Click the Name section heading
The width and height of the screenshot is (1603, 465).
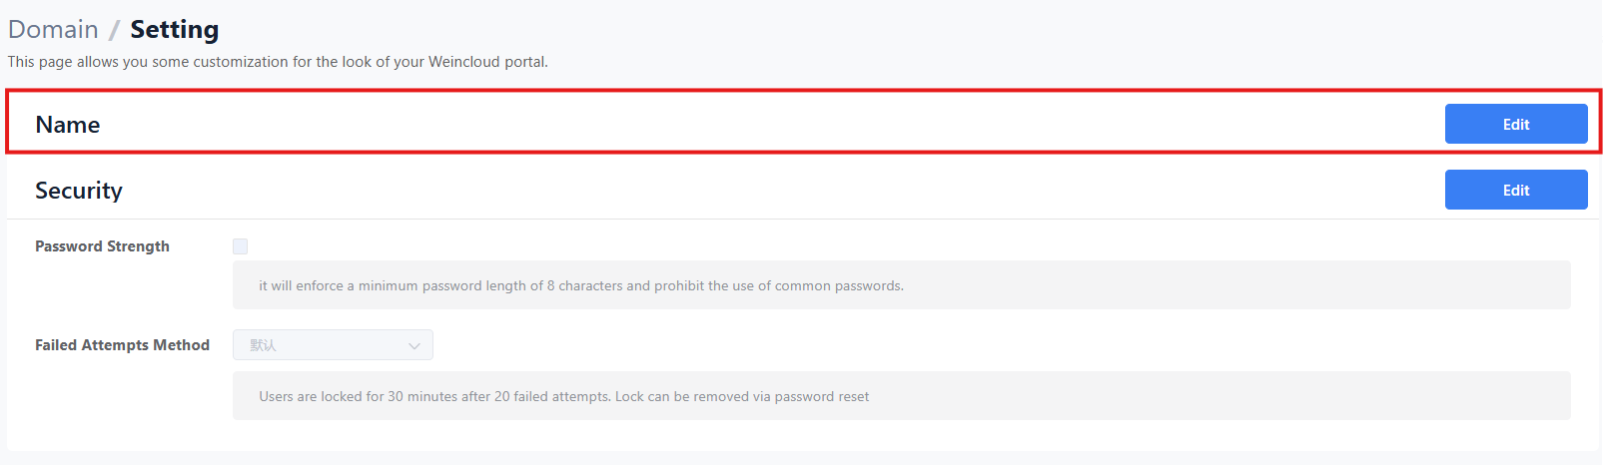(x=68, y=125)
